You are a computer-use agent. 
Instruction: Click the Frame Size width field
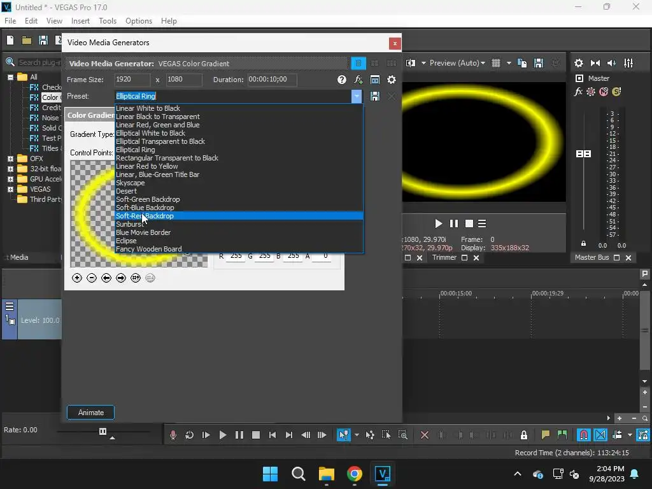click(132, 80)
